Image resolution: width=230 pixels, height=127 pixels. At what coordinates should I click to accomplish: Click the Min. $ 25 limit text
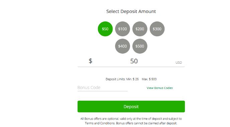[132, 79]
